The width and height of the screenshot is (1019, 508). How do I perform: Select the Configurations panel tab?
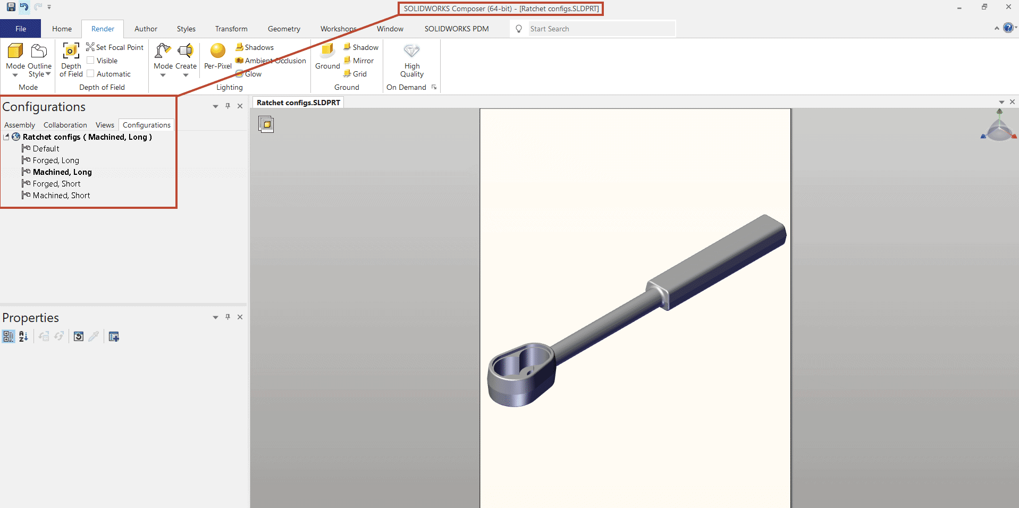[147, 125]
